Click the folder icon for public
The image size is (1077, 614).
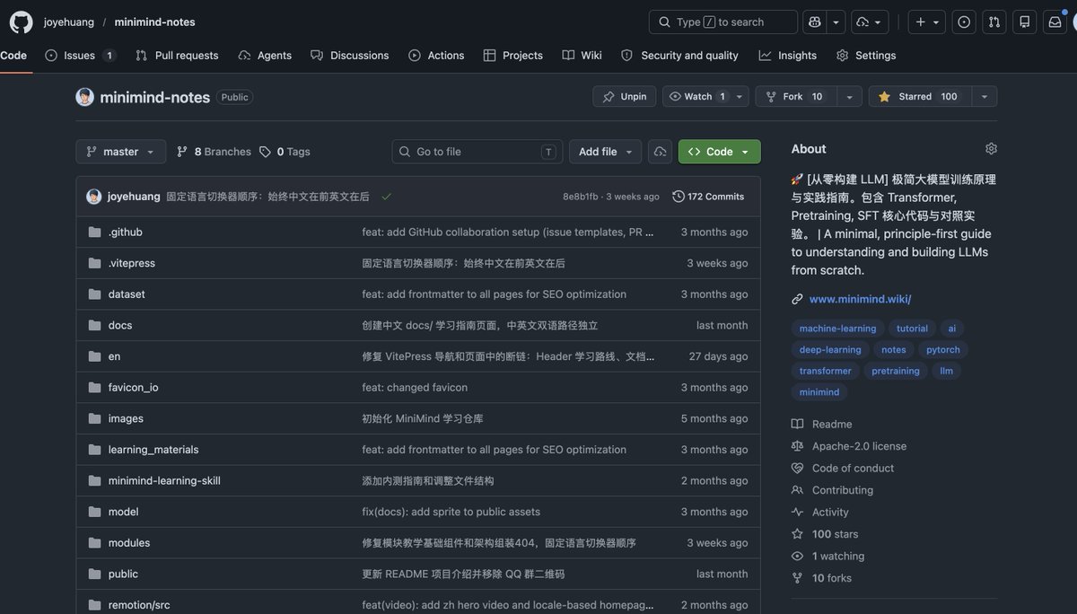click(94, 575)
